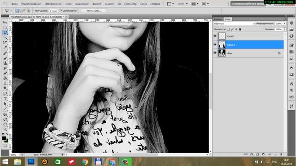Delete layer with trash icon
296x166 pixels.
[281, 154]
